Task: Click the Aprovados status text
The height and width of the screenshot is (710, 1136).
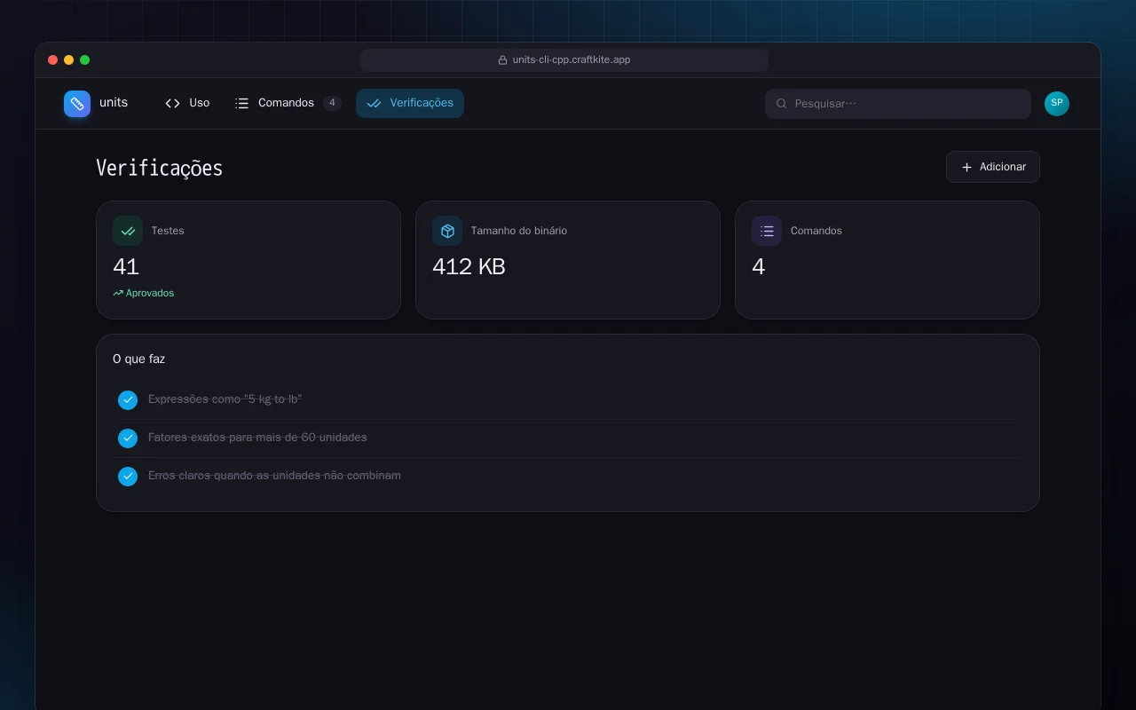Action: (x=150, y=293)
